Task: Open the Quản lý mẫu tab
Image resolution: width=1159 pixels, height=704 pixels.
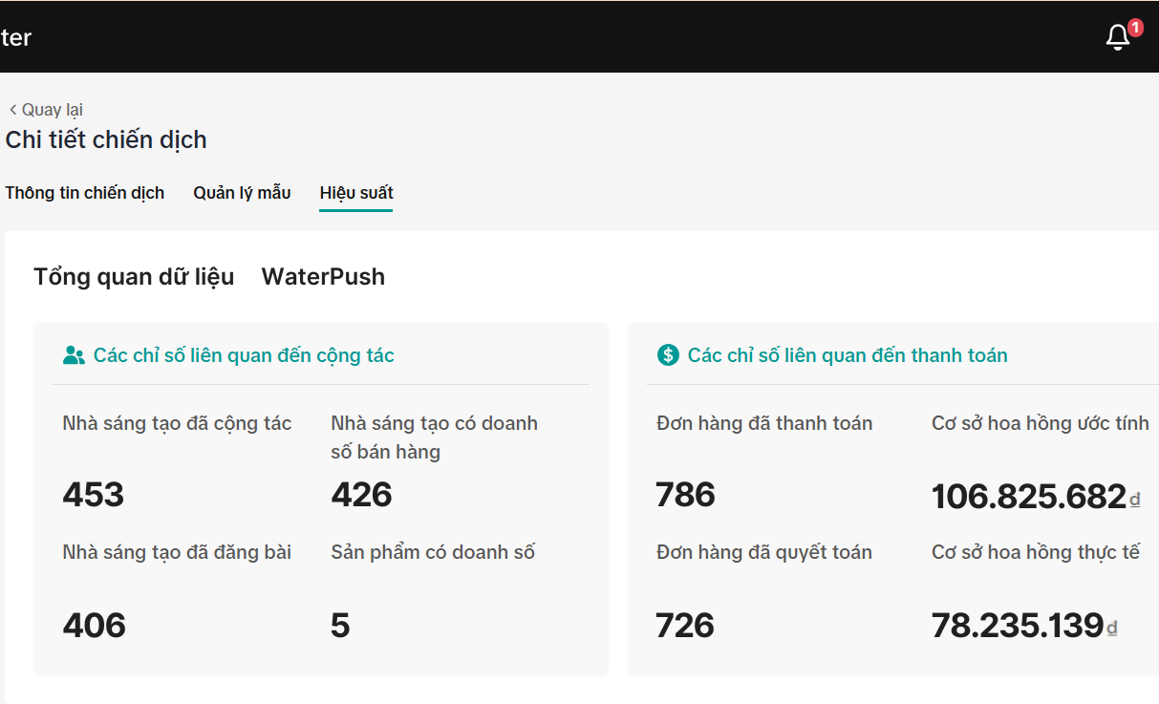Action: click(242, 193)
